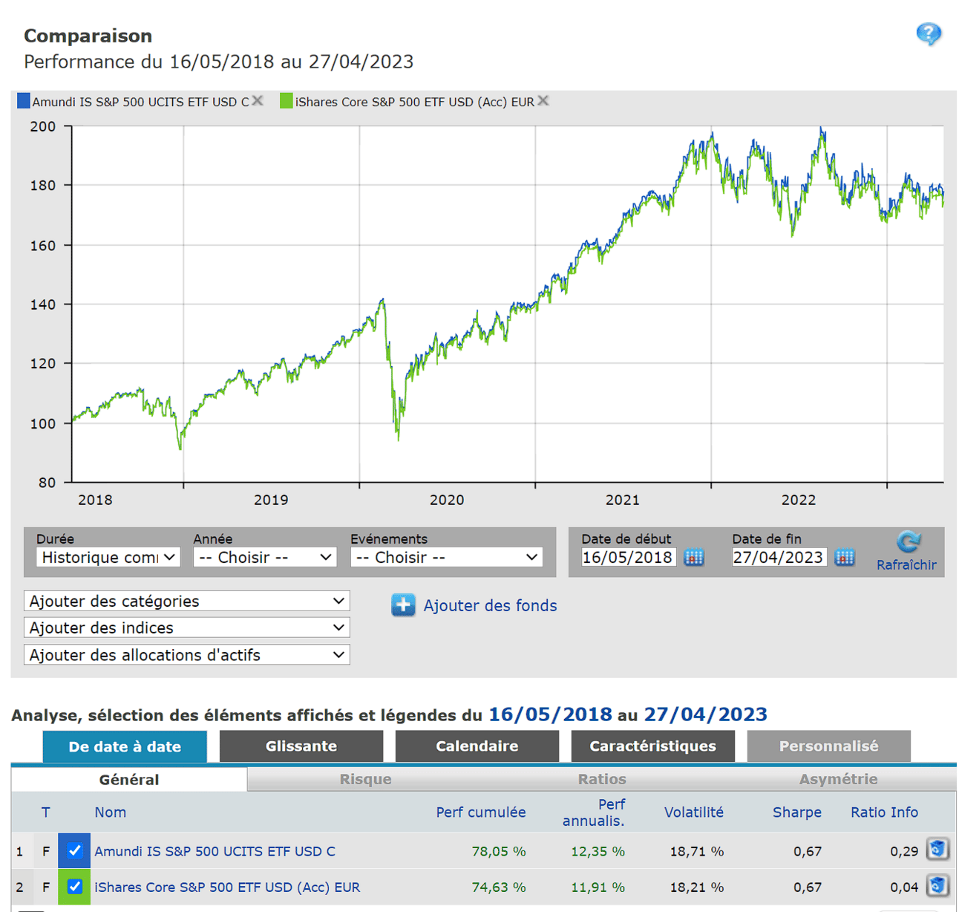This screenshot has height=912, width=959.
Task: Click the plus icon next to Ajouter des fonds
Action: [402, 605]
